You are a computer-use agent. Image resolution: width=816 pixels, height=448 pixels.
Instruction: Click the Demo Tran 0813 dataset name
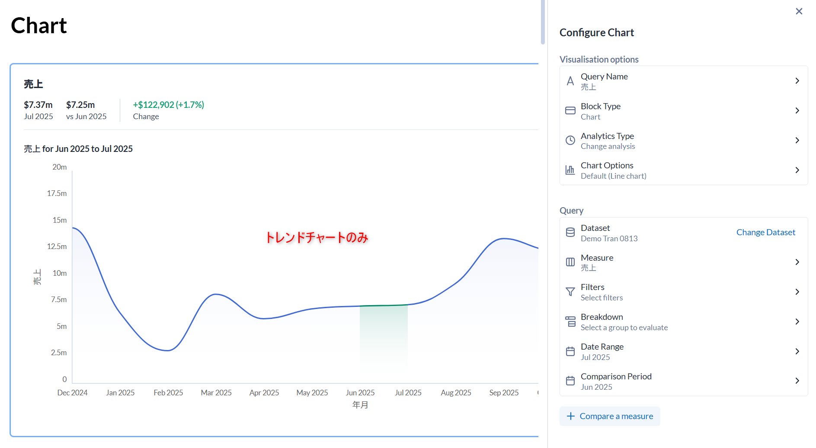click(x=609, y=239)
